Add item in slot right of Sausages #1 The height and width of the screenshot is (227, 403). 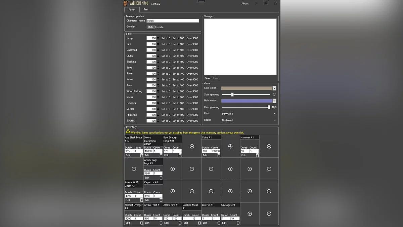pos(250,214)
